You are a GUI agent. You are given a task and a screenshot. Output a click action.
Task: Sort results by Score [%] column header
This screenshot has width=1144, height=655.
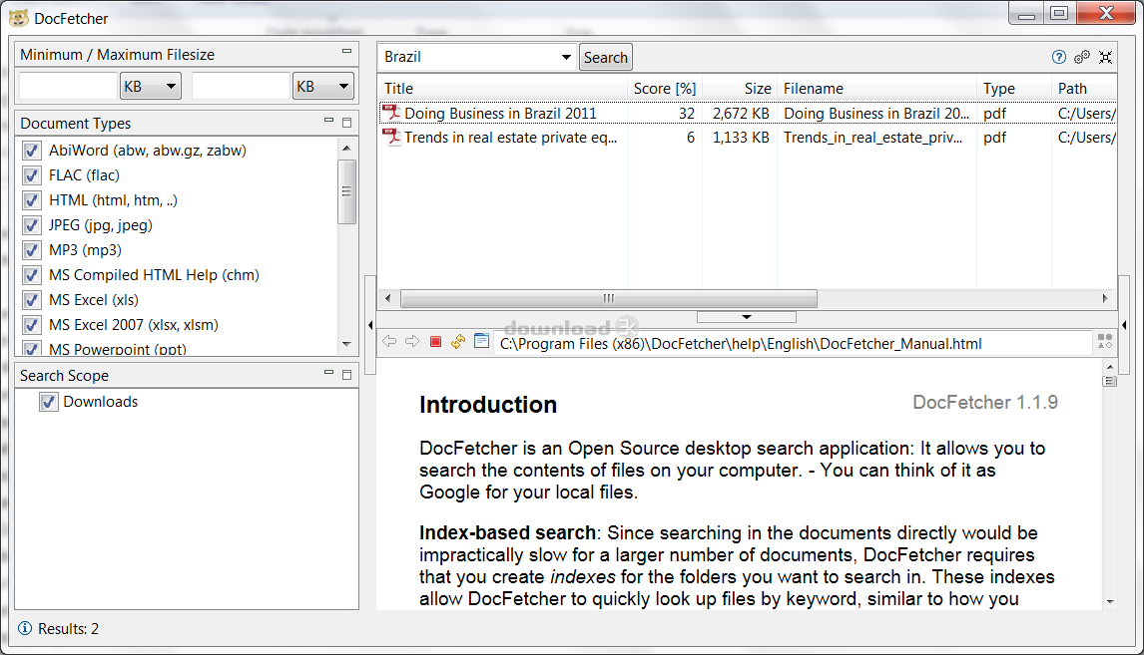pos(664,89)
